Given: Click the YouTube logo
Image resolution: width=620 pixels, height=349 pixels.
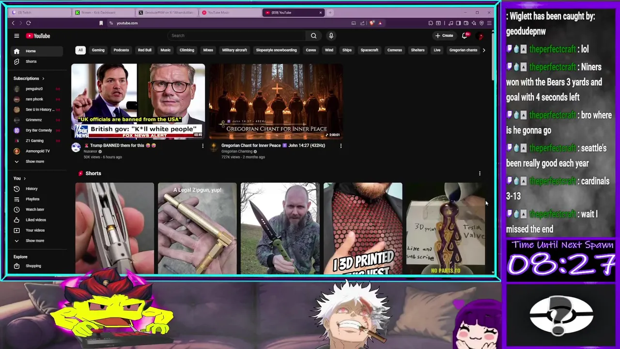Looking at the screenshot, I should tap(38, 36).
